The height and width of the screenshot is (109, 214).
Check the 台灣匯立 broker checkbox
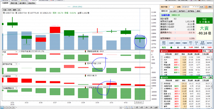(162, 57)
